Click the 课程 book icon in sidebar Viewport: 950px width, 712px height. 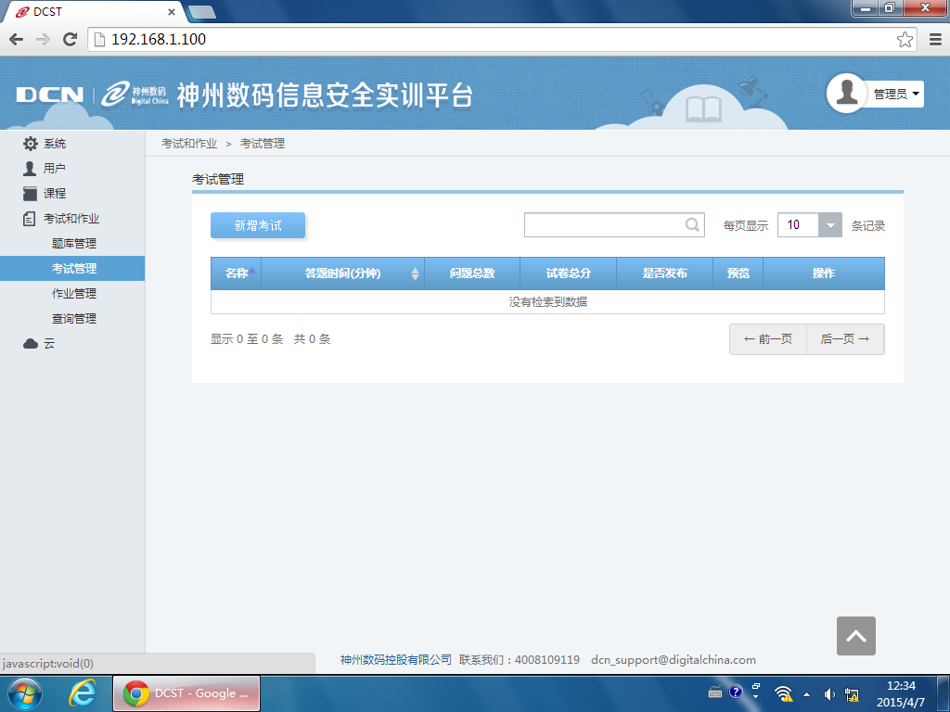click(x=30, y=193)
